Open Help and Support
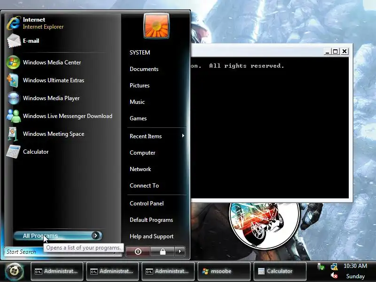The image size is (376, 282). click(151, 236)
